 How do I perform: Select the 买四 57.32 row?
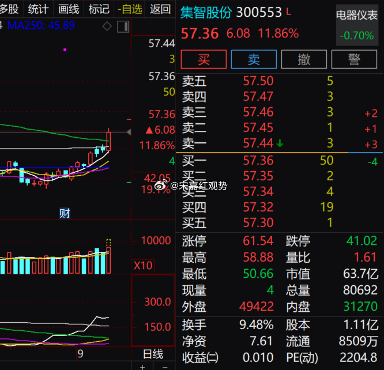coord(280,207)
